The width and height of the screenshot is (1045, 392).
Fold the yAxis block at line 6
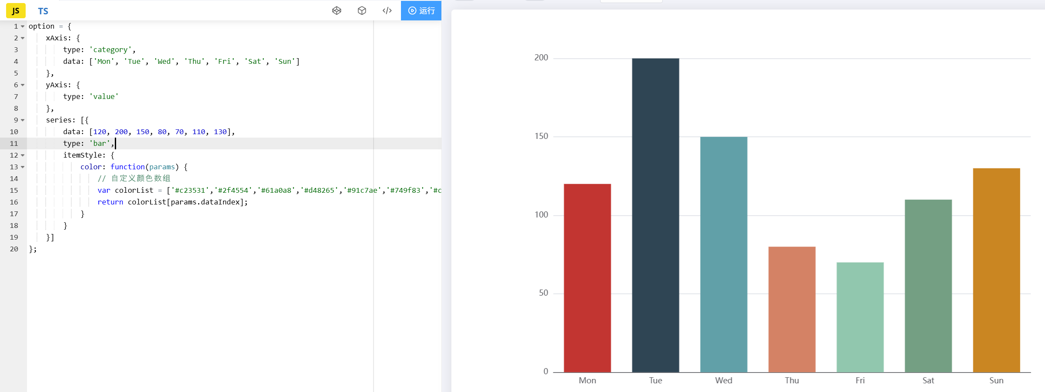tap(23, 85)
